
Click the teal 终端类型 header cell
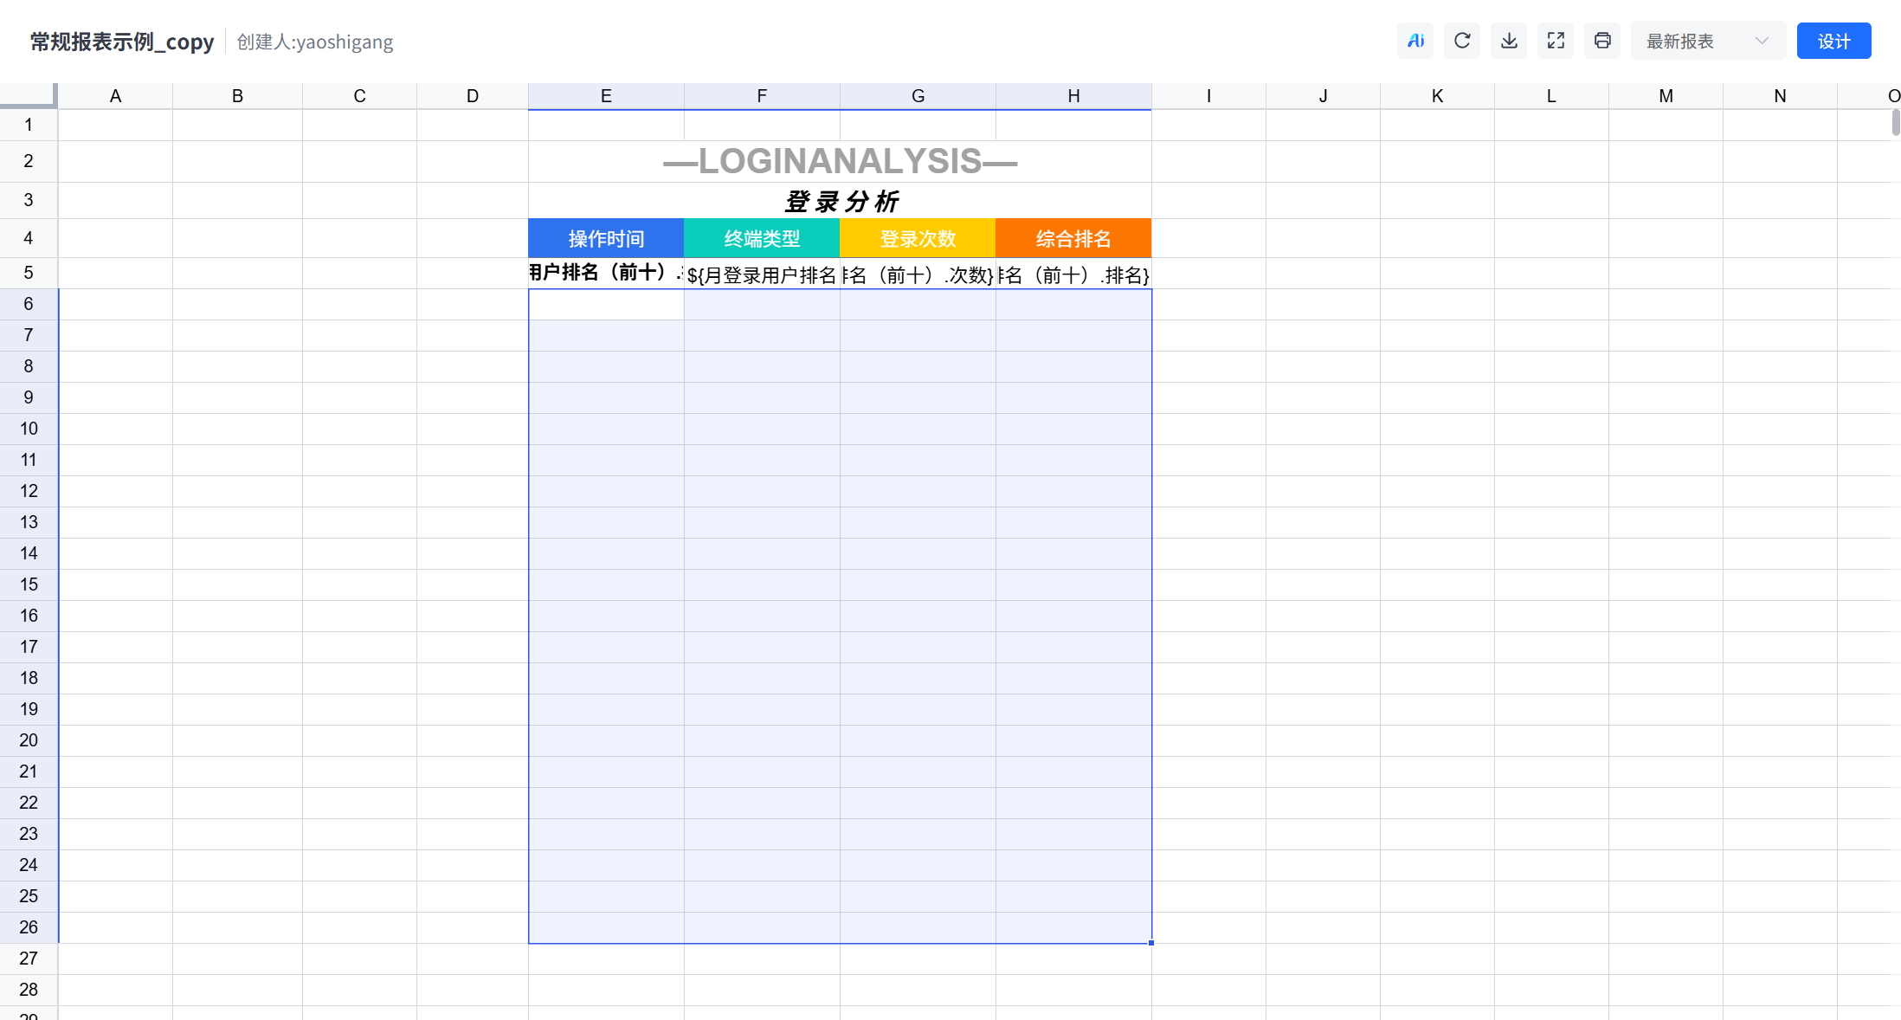(x=762, y=238)
